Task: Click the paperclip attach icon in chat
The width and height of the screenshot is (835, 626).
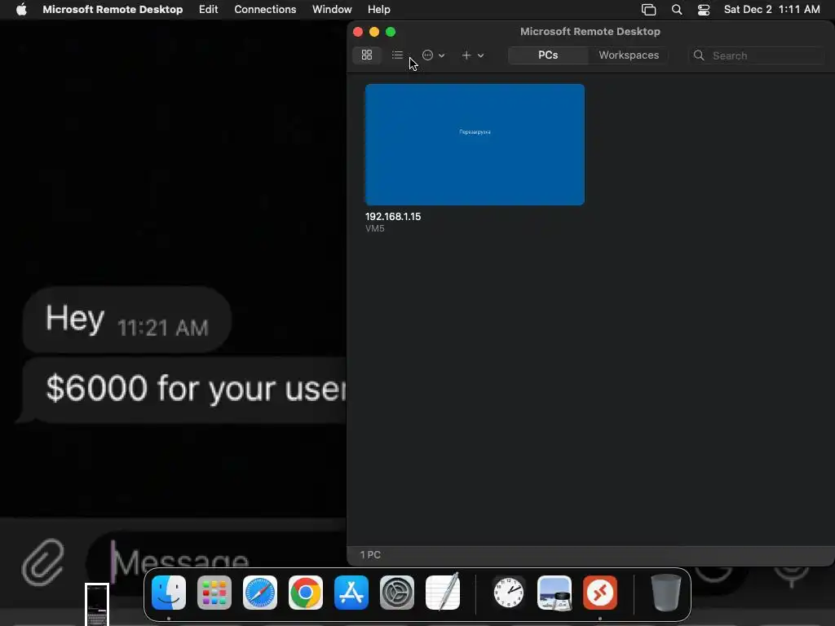Action: point(42,561)
